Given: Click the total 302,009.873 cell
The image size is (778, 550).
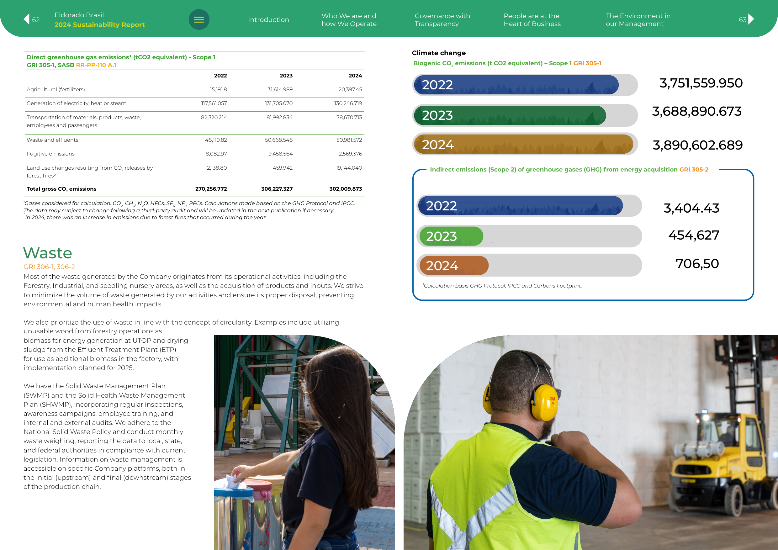Looking at the screenshot, I should 345,189.
